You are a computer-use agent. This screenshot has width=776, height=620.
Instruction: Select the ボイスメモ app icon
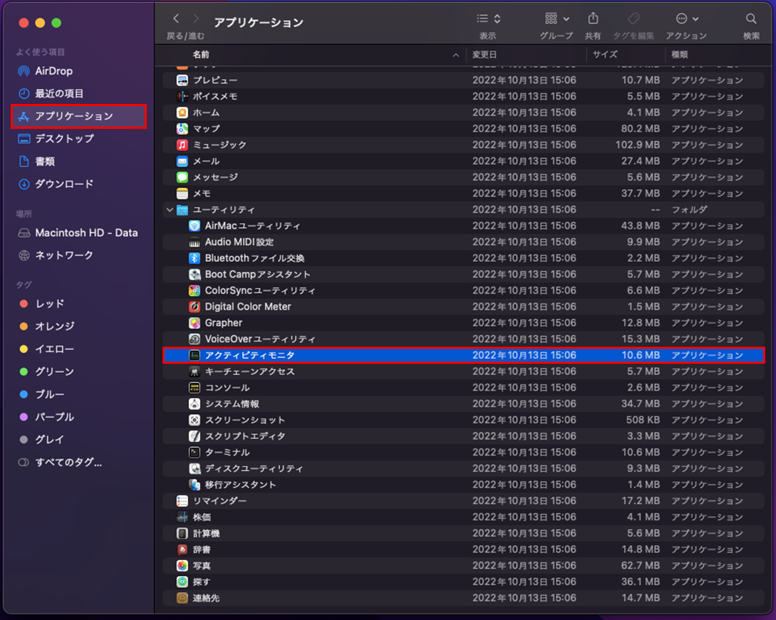tap(182, 96)
